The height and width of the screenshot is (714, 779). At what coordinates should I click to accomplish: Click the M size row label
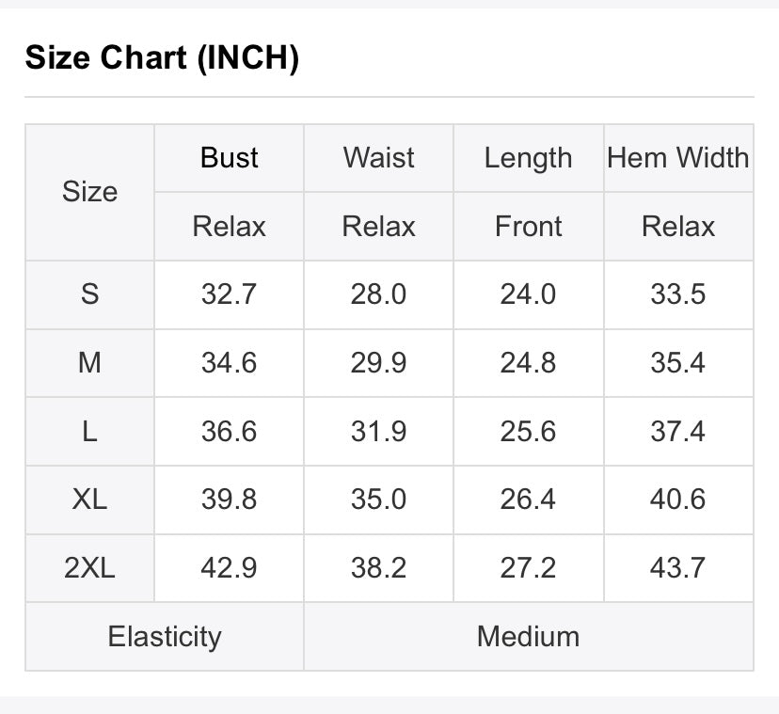click(x=89, y=363)
